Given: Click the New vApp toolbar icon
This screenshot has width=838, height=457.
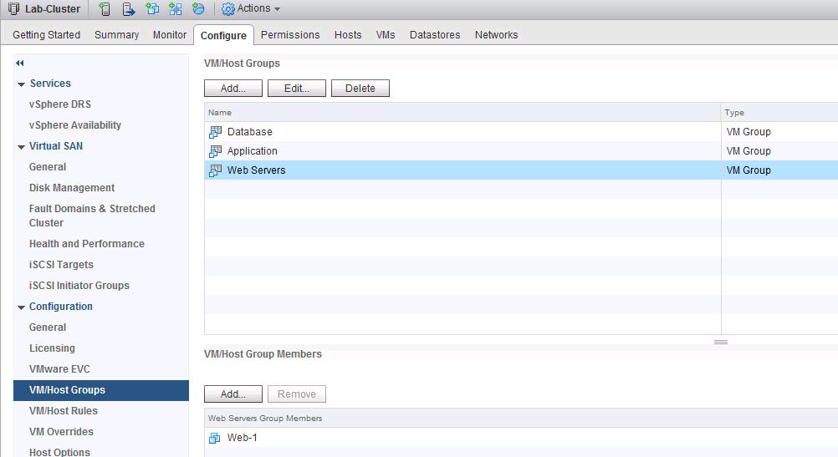Looking at the screenshot, I should pyautogui.click(x=175, y=9).
